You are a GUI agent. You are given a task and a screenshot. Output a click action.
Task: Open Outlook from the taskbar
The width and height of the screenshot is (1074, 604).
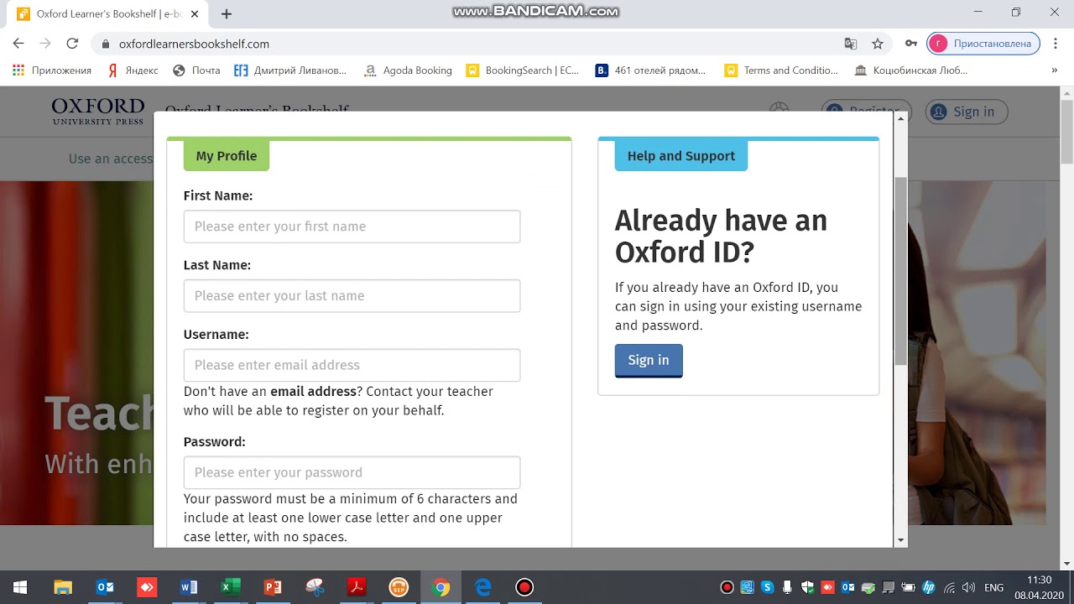105,587
